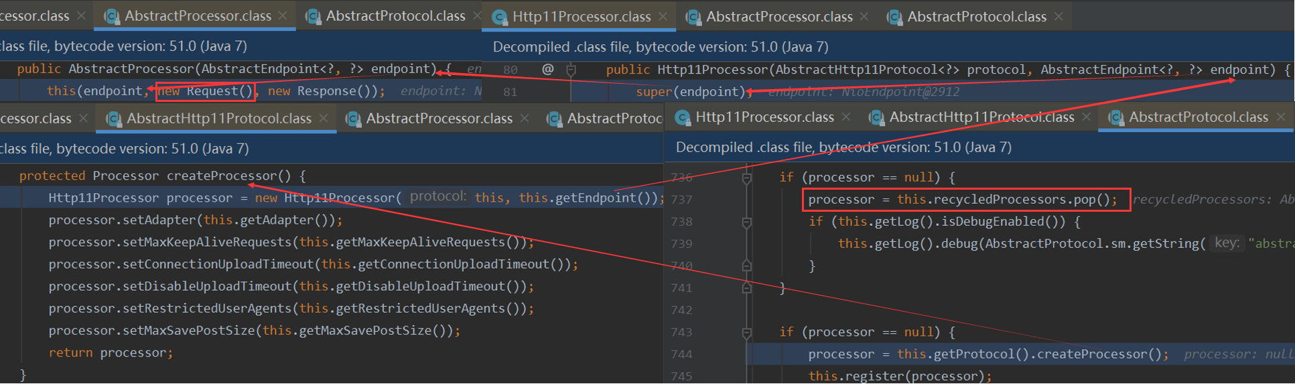This screenshot has height=384, width=1295.
Task: Click line number 737 in the gutter
Action: pos(681,200)
